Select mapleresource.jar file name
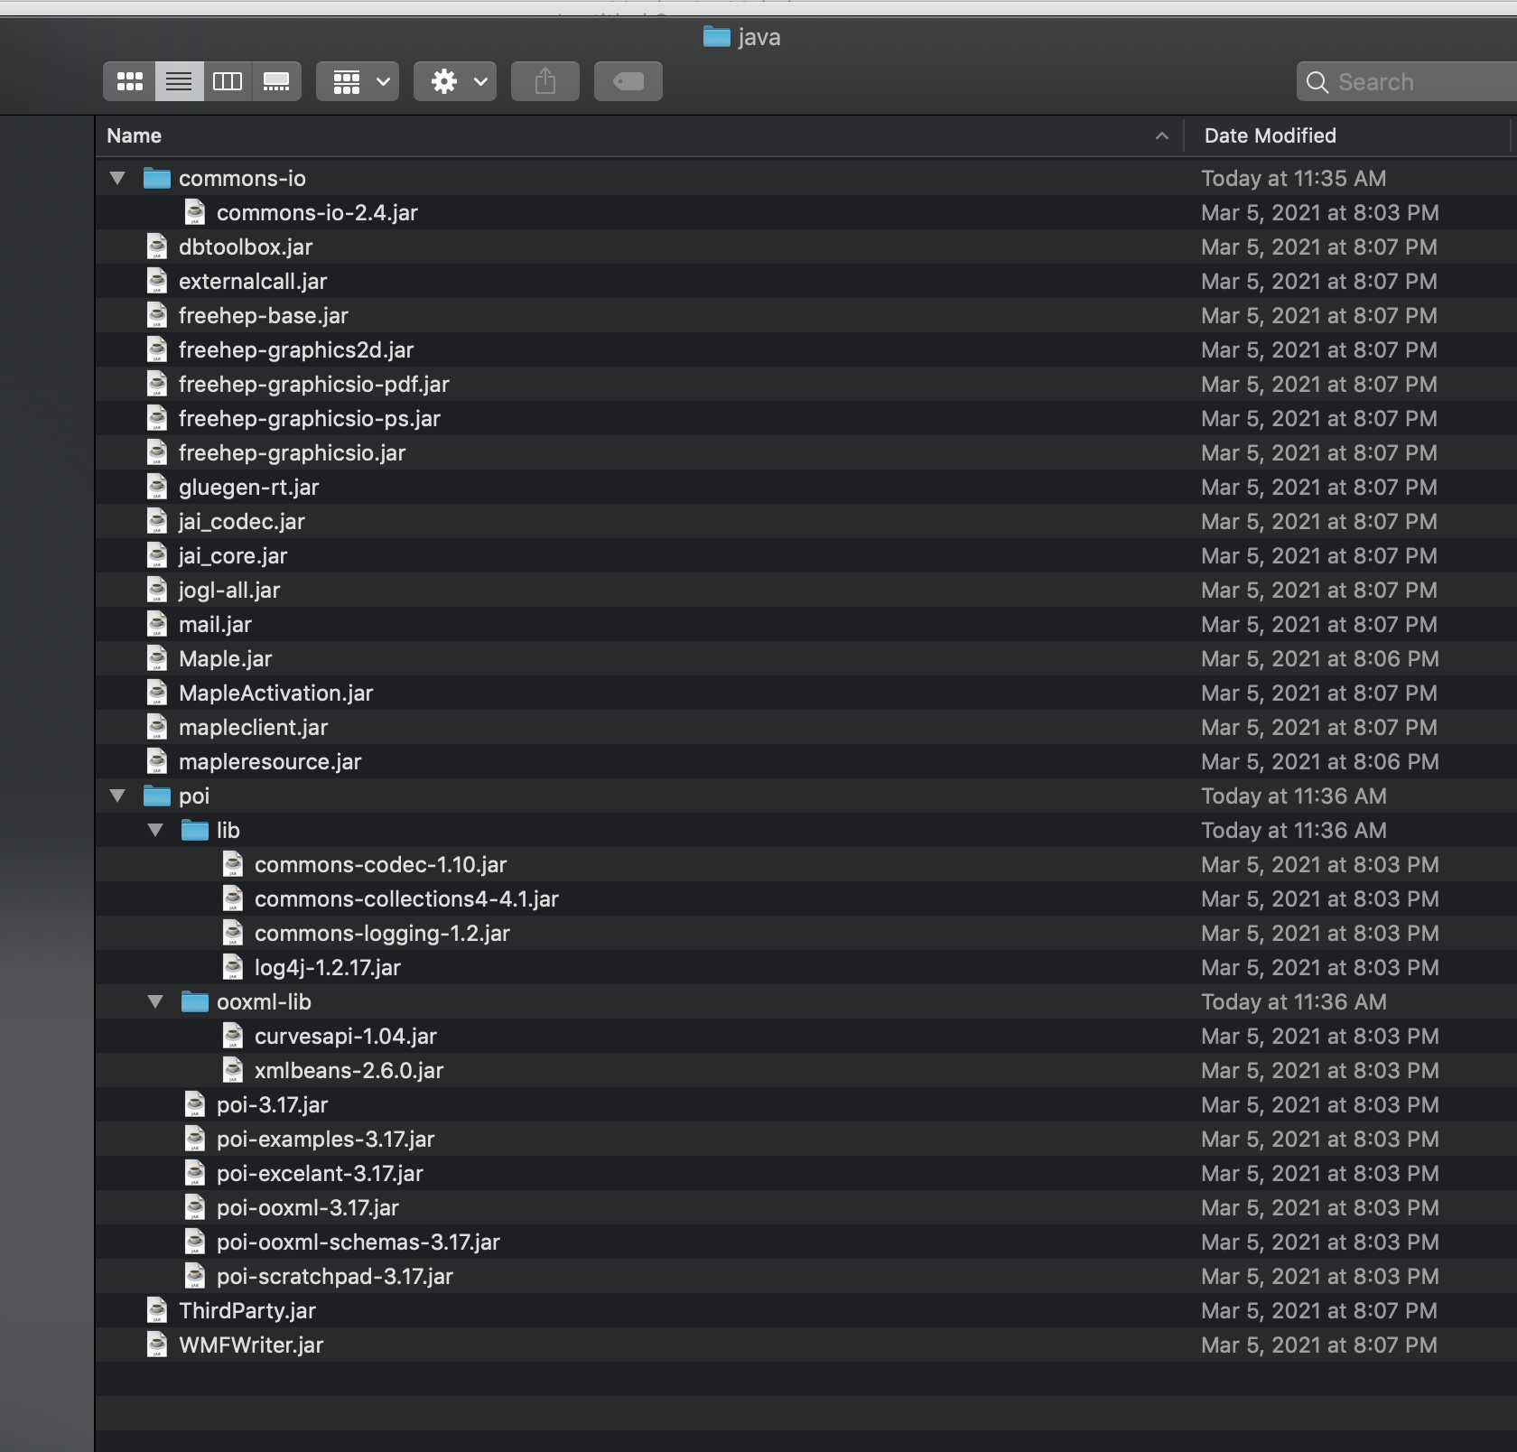The height and width of the screenshot is (1452, 1517). 270,761
